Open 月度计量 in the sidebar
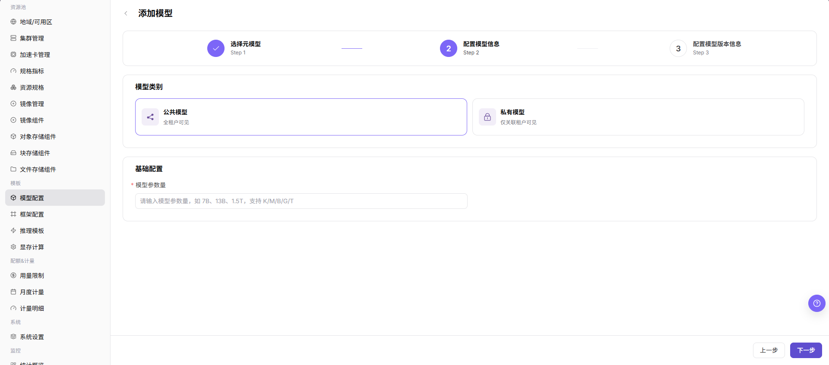 (55, 292)
